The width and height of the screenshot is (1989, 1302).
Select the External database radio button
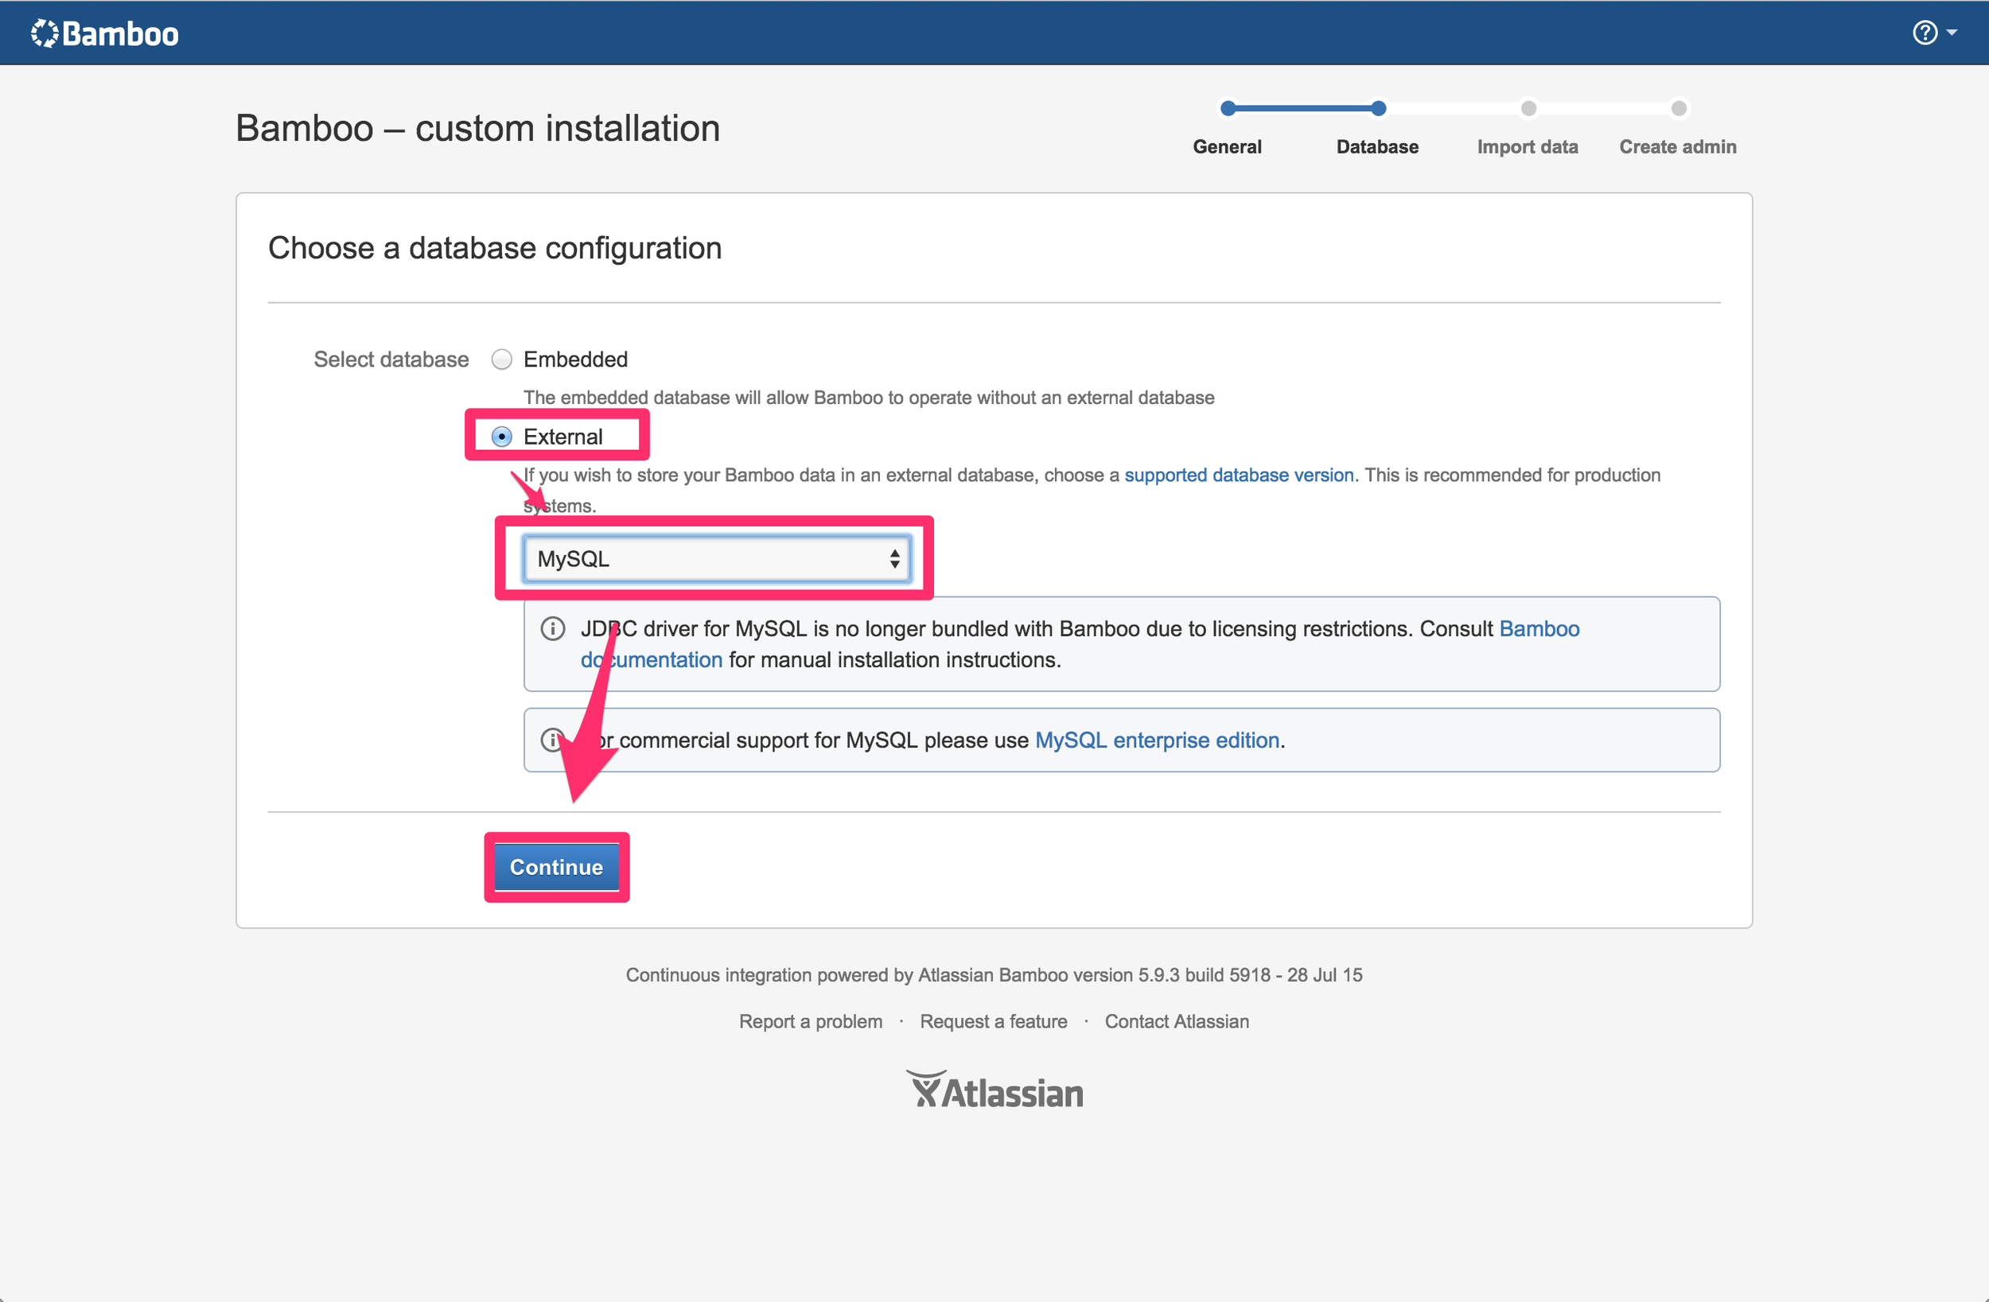[x=501, y=436]
